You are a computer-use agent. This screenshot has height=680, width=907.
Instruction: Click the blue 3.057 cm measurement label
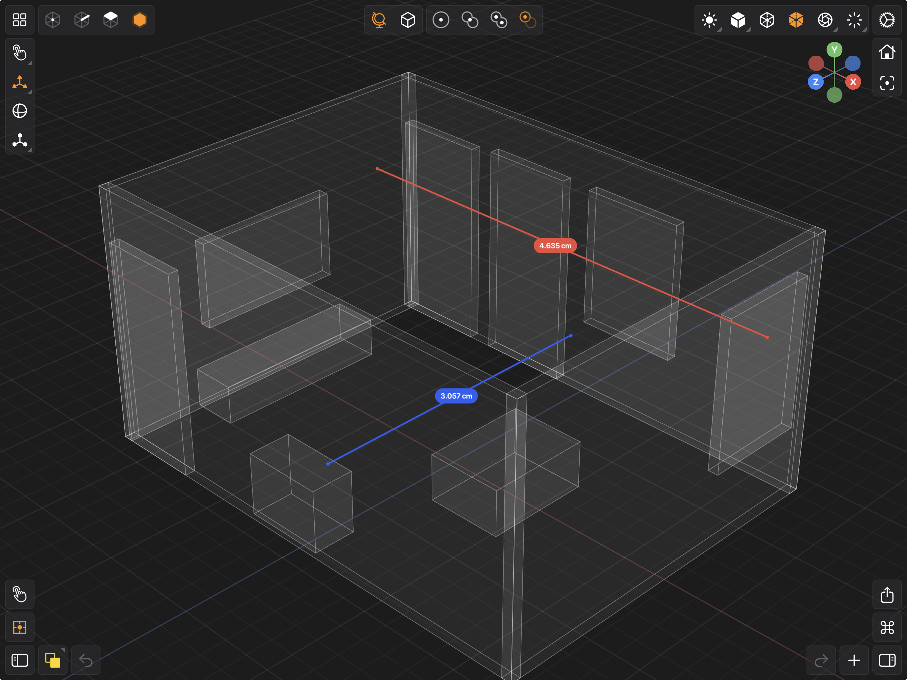456,396
